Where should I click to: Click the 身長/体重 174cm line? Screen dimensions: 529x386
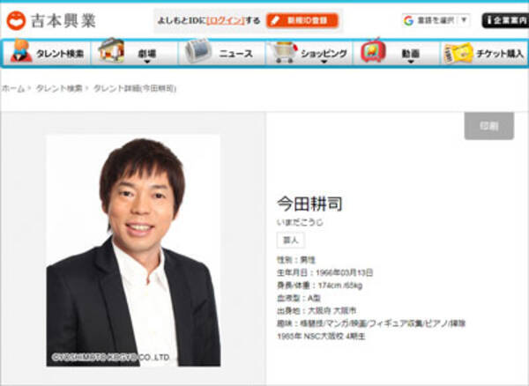pyautogui.click(x=319, y=286)
